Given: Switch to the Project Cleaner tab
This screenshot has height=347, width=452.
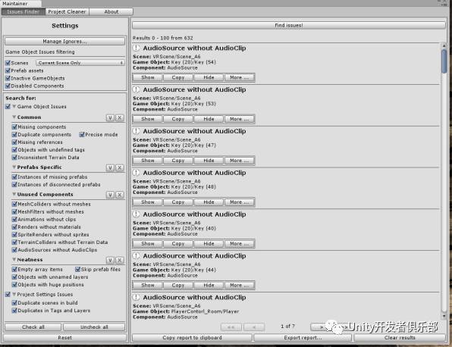Looking at the screenshot, I should (67, 11).
